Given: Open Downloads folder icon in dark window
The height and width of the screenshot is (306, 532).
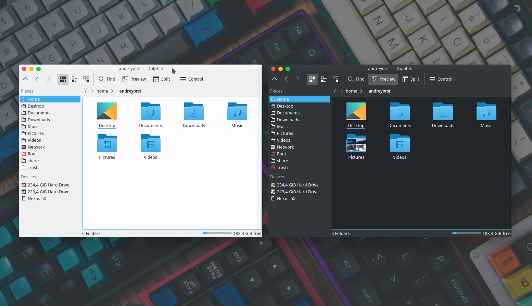Looking at the screenshot, I should click(443, 111).
